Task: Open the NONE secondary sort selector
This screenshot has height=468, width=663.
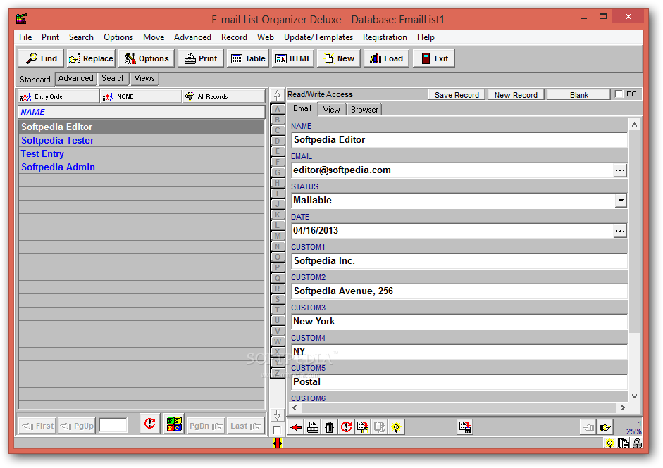Action: [141, 96]
